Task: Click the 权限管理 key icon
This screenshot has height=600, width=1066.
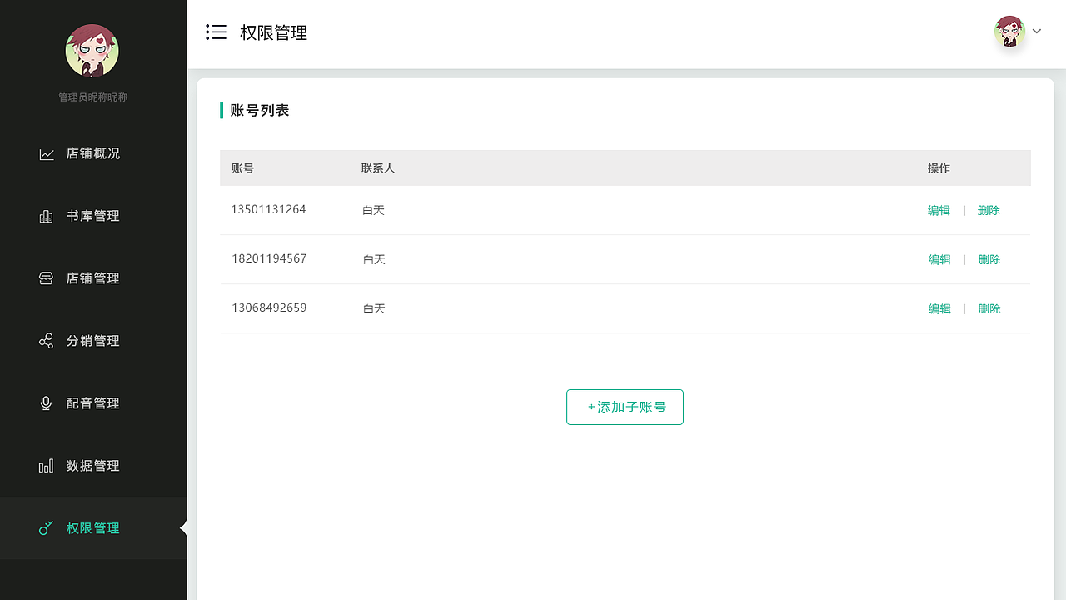Action: click(47, 528)
